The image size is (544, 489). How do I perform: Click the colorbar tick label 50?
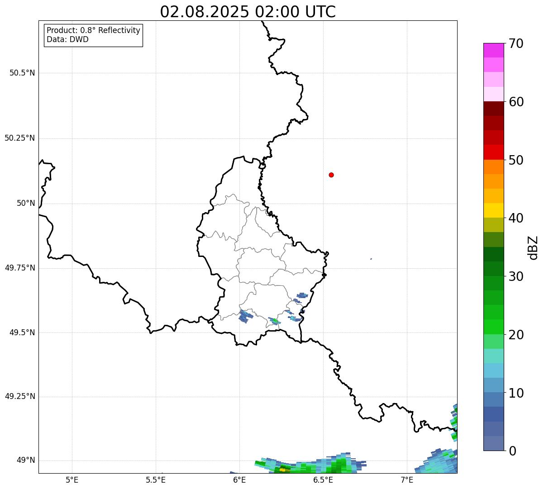click(516, 160)
